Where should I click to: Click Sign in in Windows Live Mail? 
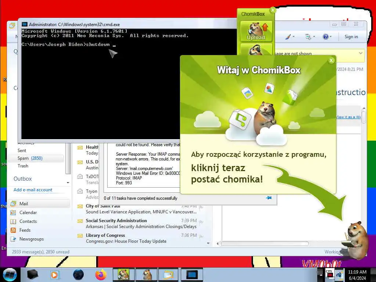(x=351, y=37)
